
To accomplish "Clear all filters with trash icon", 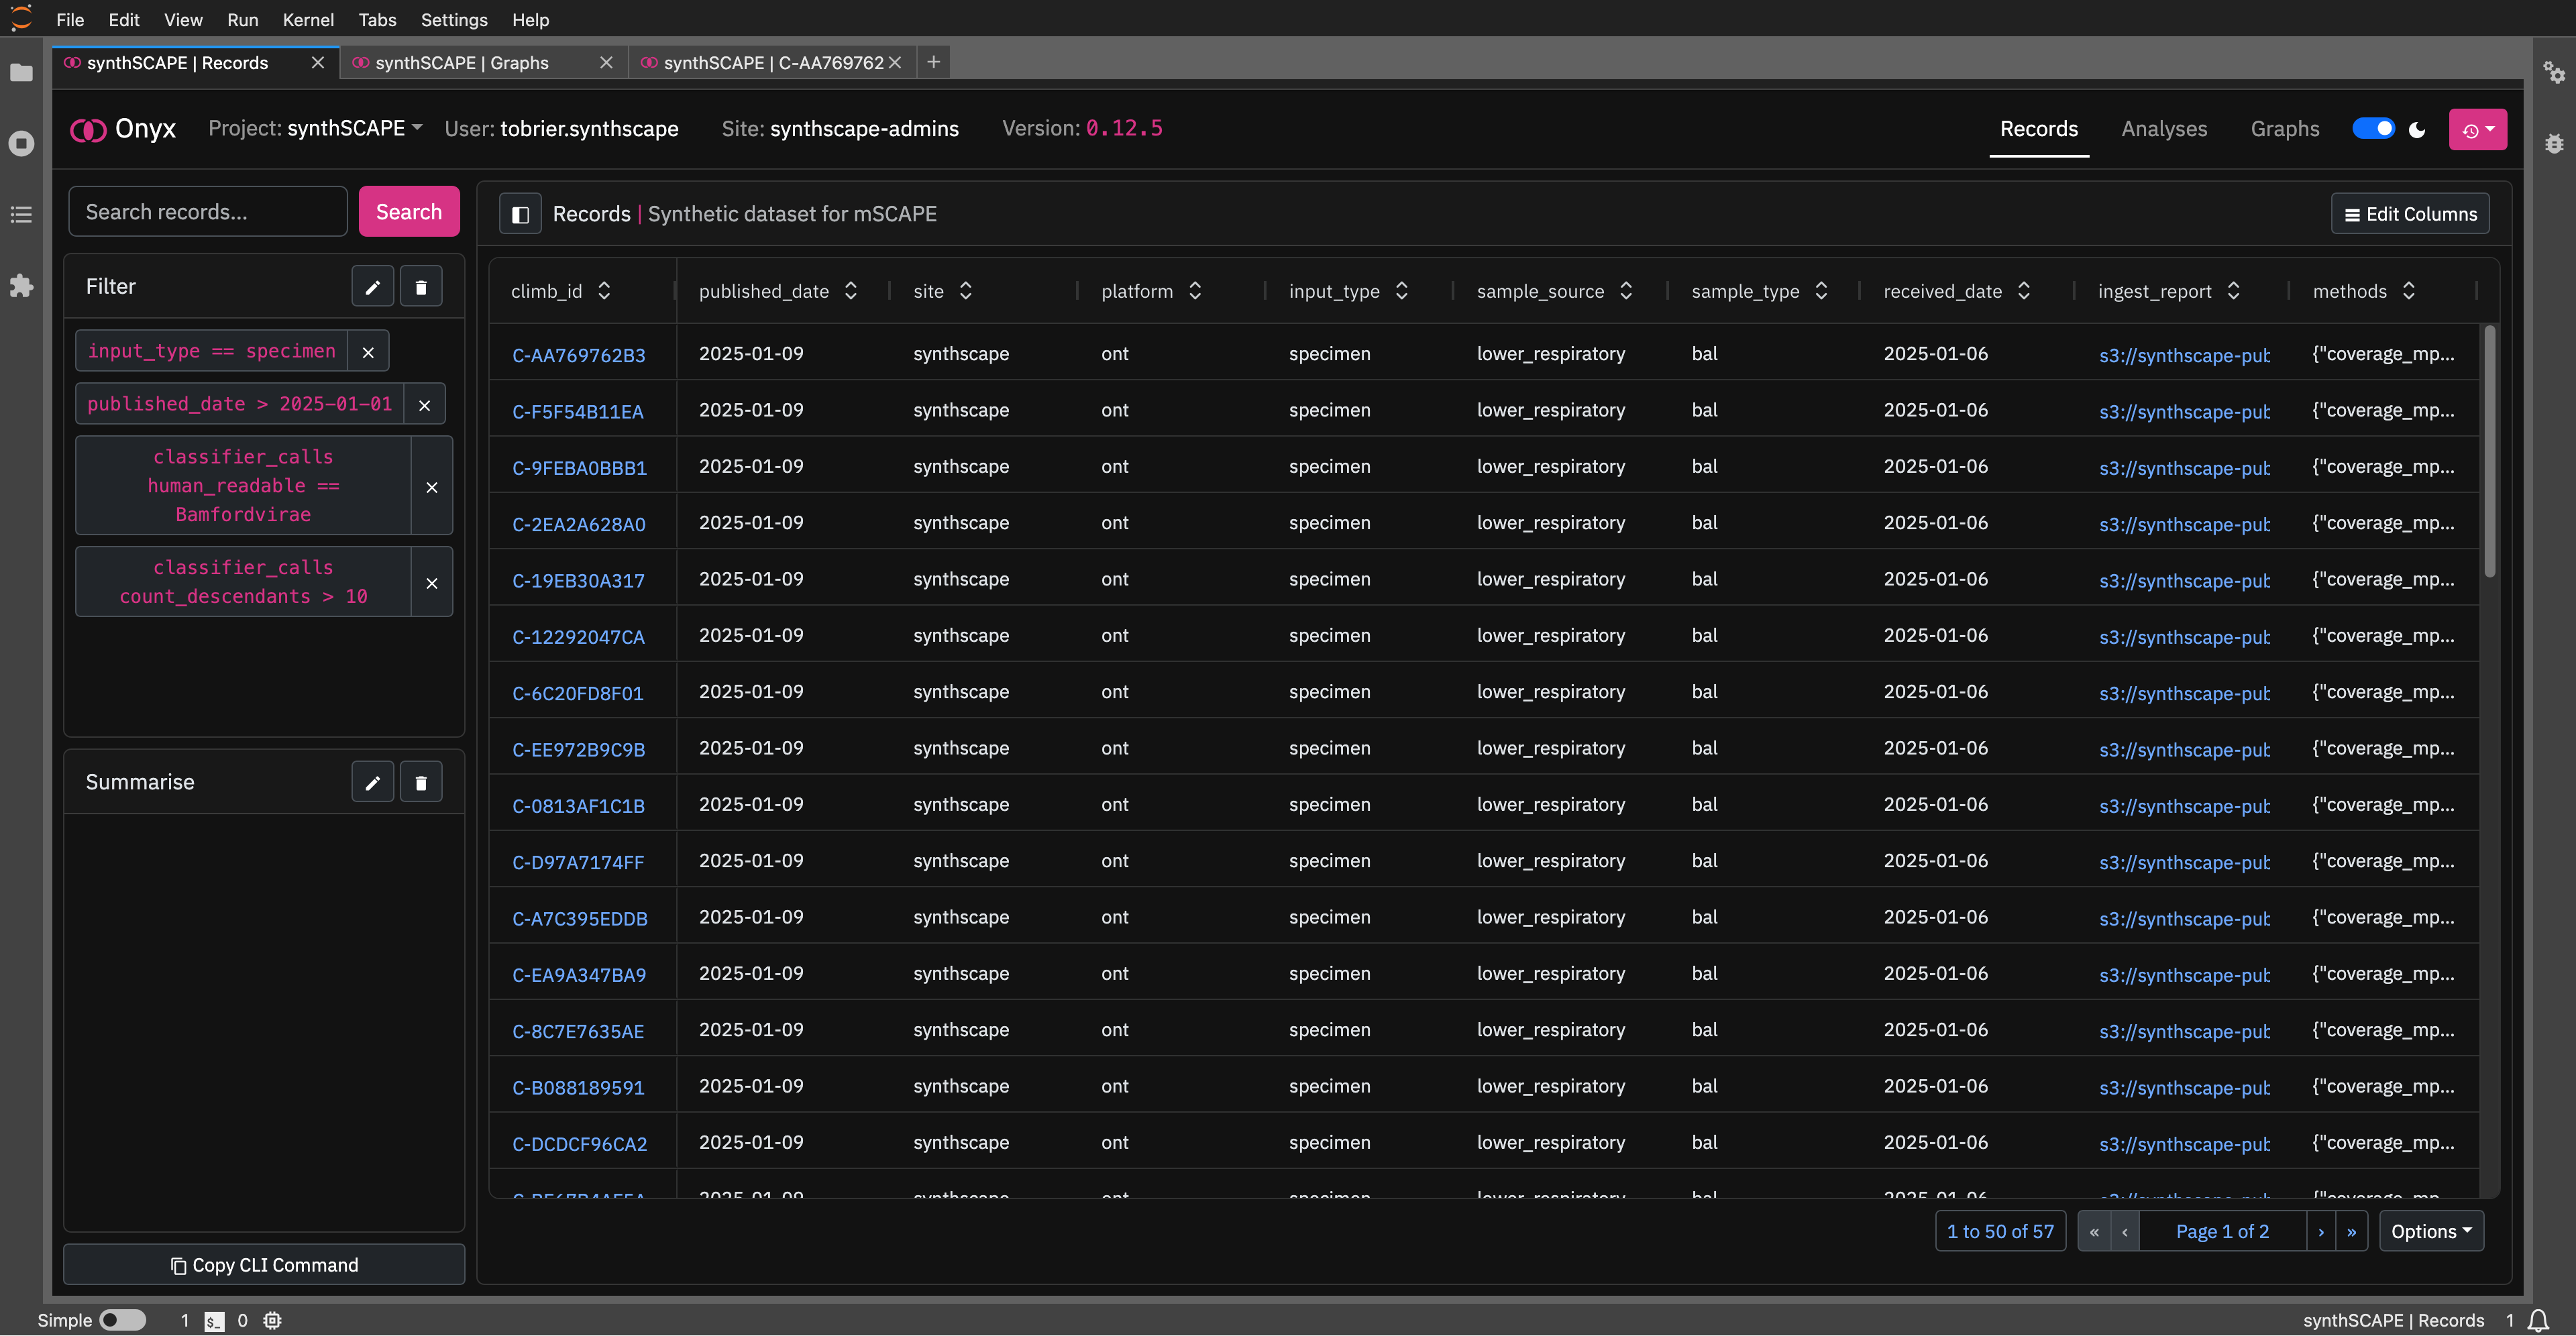I will point(421,287).
